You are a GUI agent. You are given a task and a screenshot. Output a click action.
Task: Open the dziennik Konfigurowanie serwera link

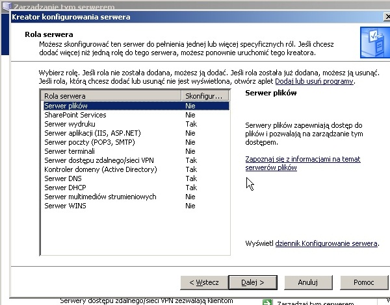coord(326,243)
